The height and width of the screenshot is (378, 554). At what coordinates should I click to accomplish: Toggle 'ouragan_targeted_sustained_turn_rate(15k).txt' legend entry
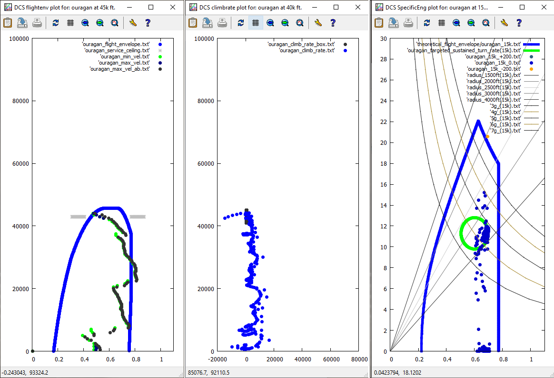464,50
